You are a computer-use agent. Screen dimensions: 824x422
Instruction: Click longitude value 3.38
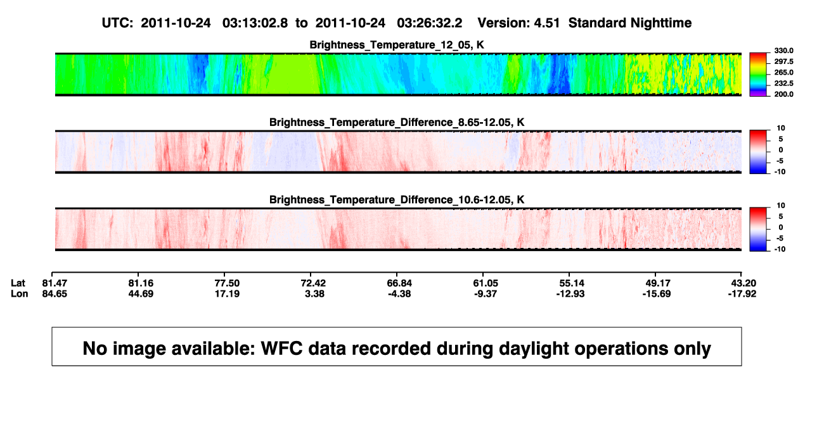[312, 294]
